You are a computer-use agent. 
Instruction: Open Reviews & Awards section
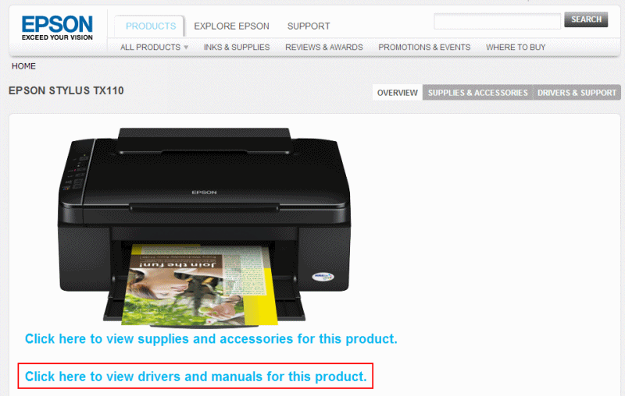324,48
